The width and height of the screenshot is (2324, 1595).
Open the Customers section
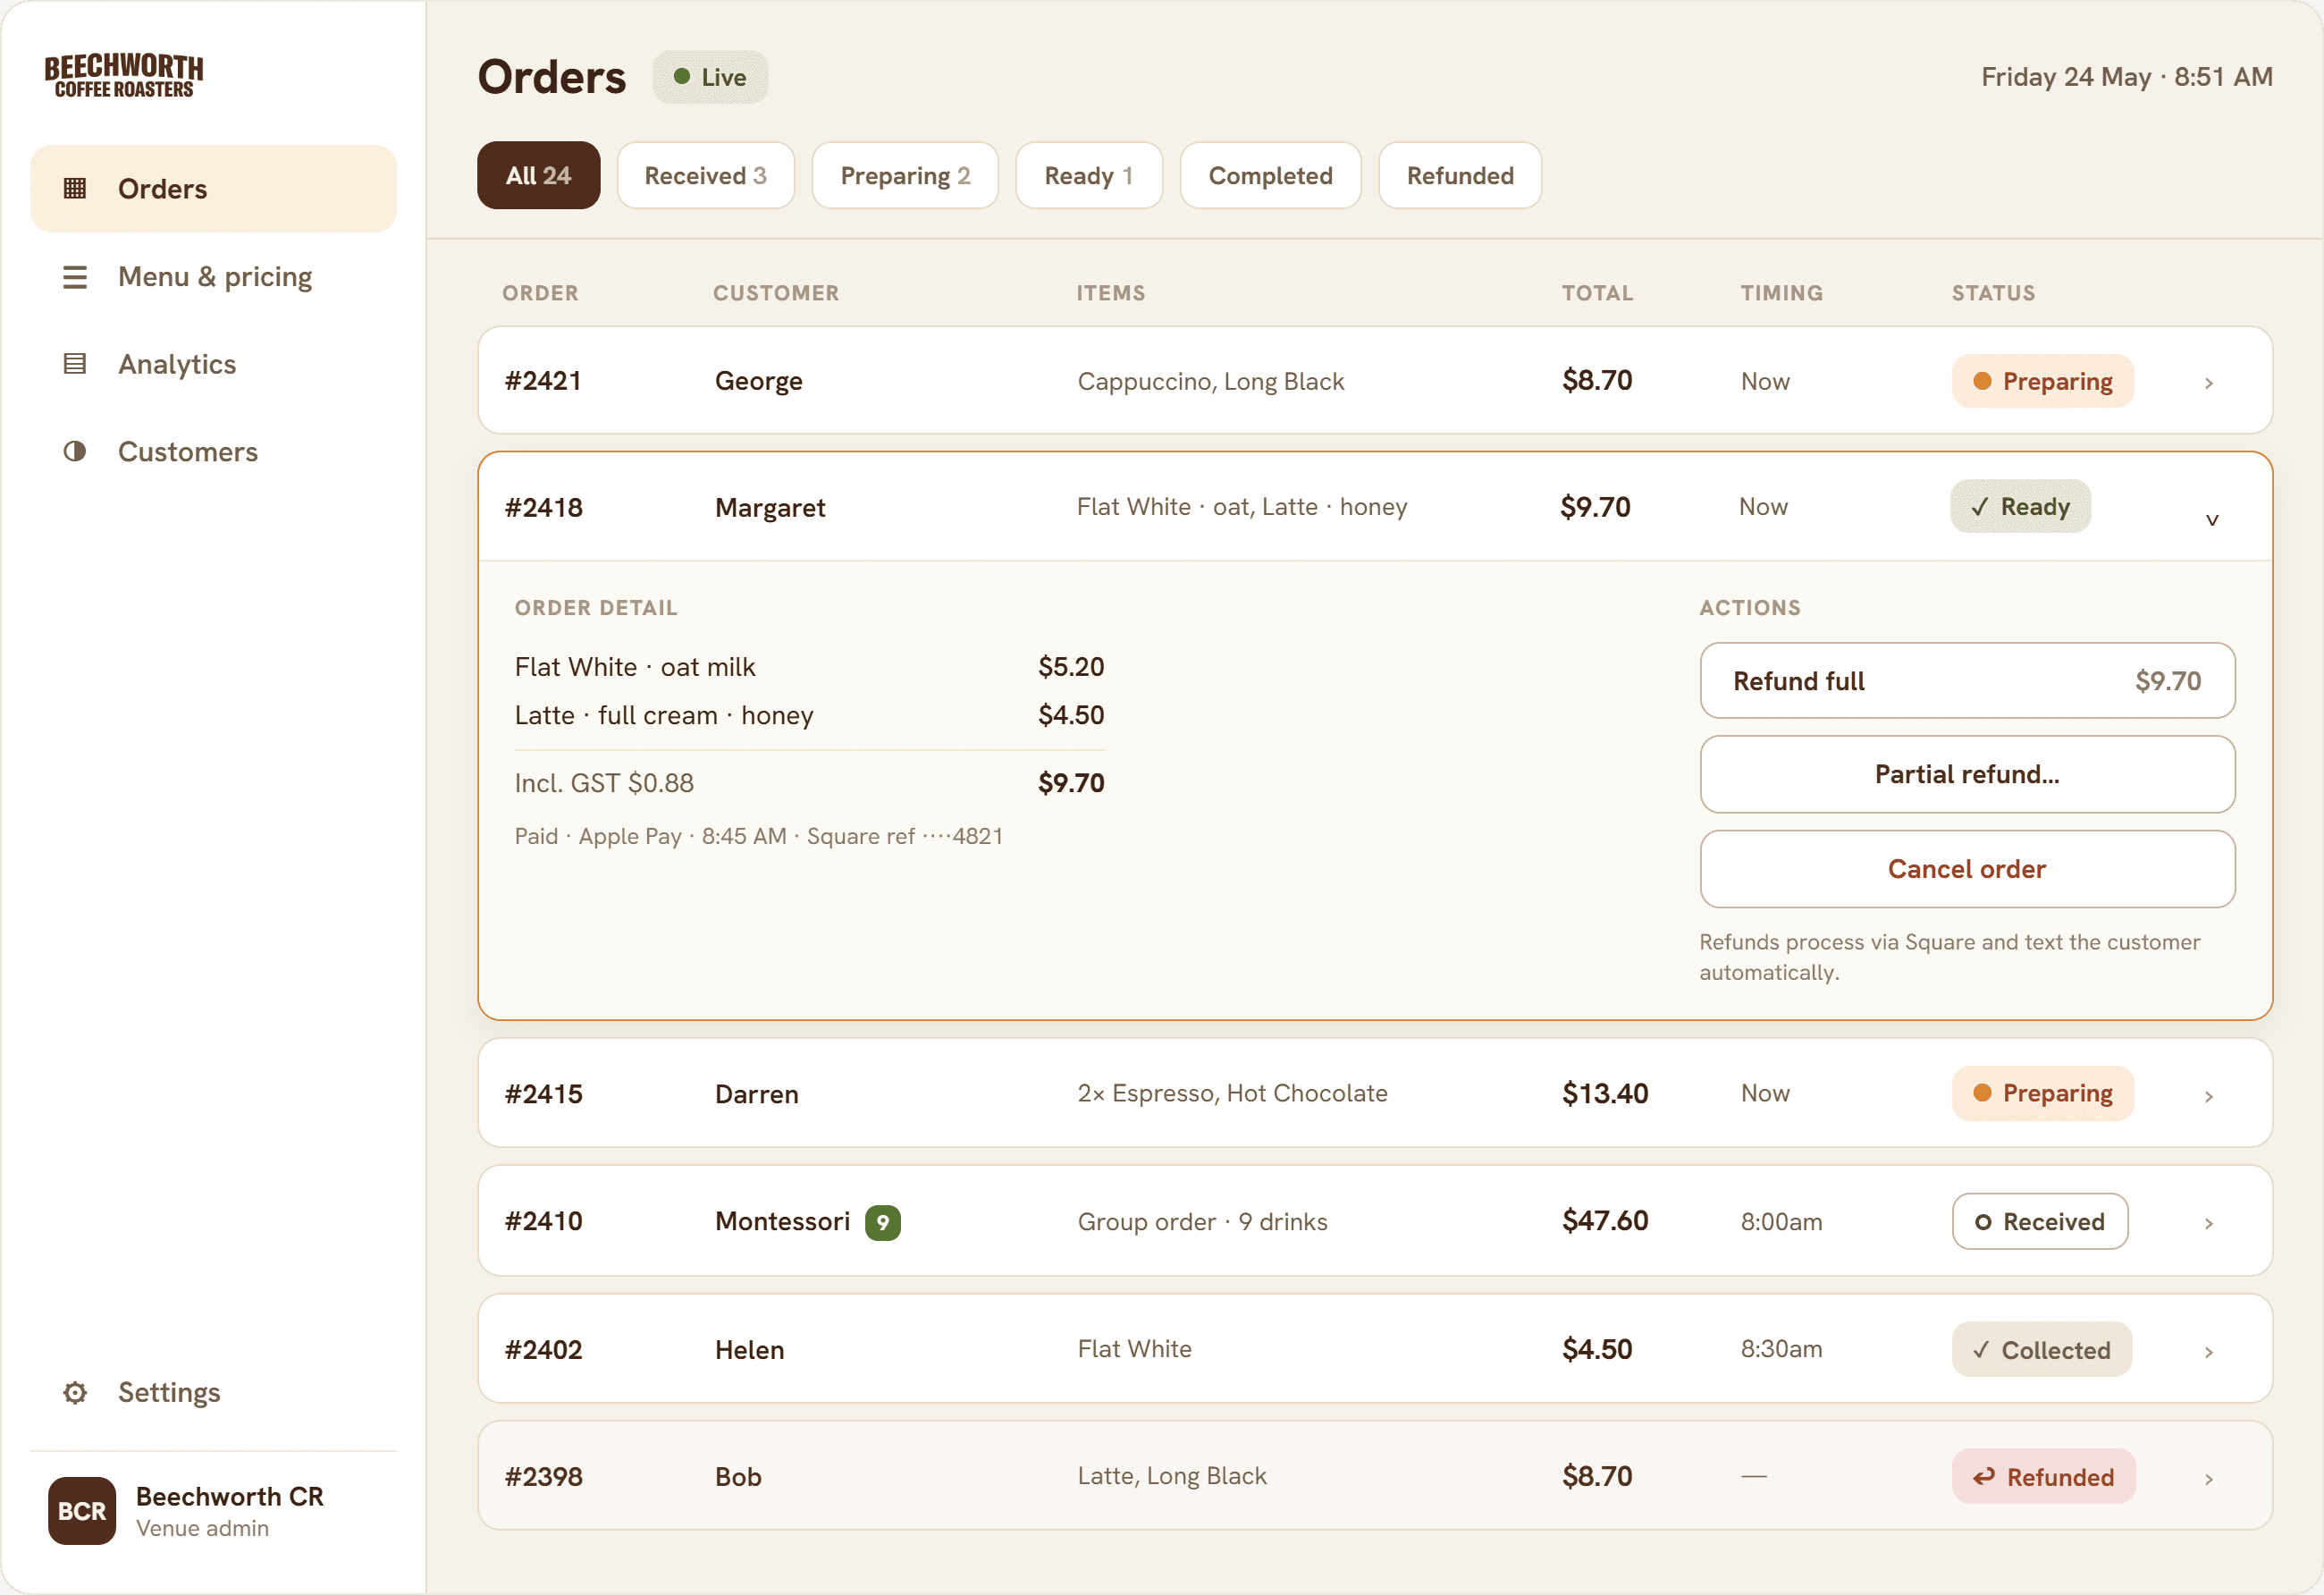point(213,451)
